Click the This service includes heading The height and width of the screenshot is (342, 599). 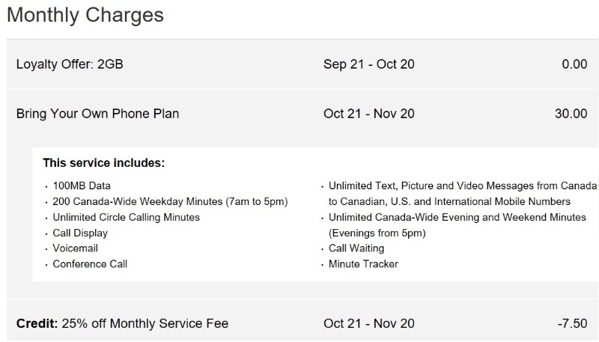coord(103,163)
